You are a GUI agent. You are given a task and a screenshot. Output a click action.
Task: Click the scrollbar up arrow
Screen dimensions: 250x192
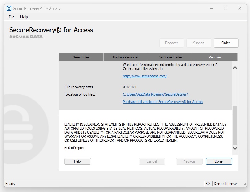click(x=235, y=67)
